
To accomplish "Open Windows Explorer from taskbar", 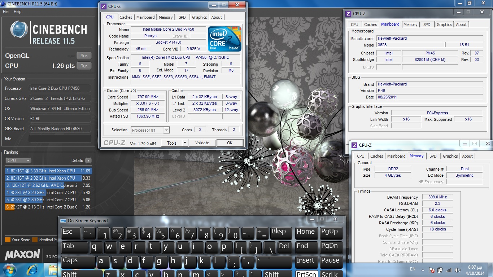I will (x=52, y=269).
